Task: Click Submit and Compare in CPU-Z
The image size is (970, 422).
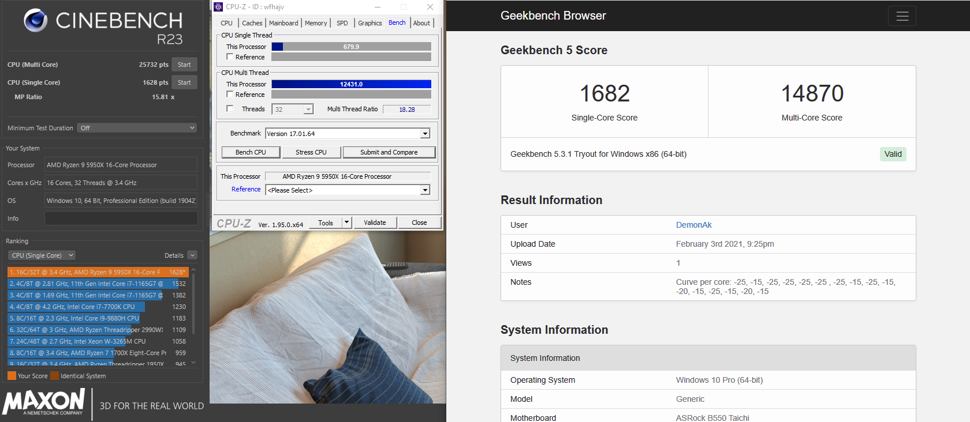Action: point(389,152)
